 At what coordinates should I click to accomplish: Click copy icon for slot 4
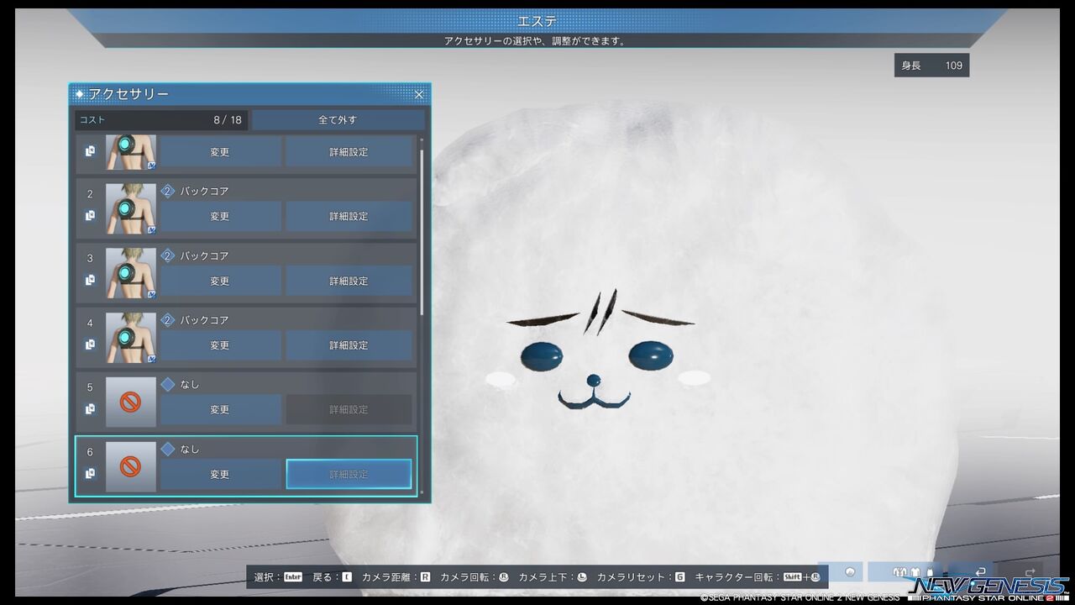coord(90,345)
